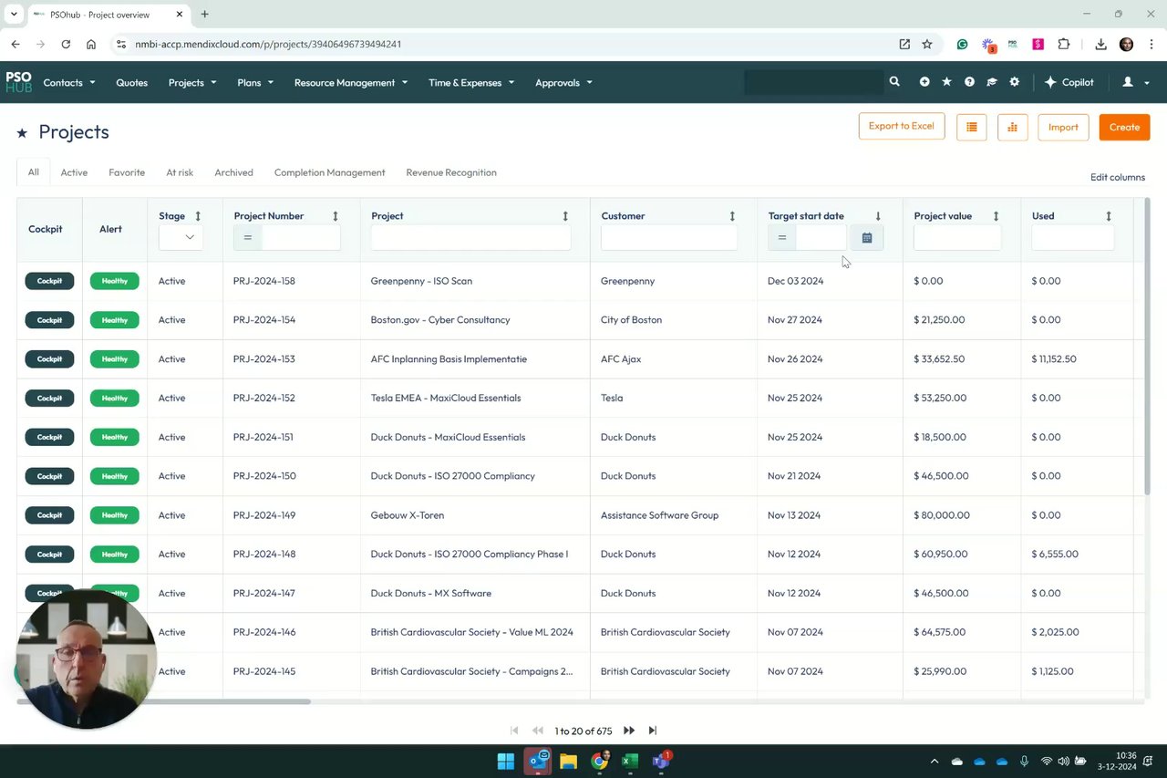Go to the next page of projects
The image size is (1167, 778).
pyautogui.click(x=629, y=731)
